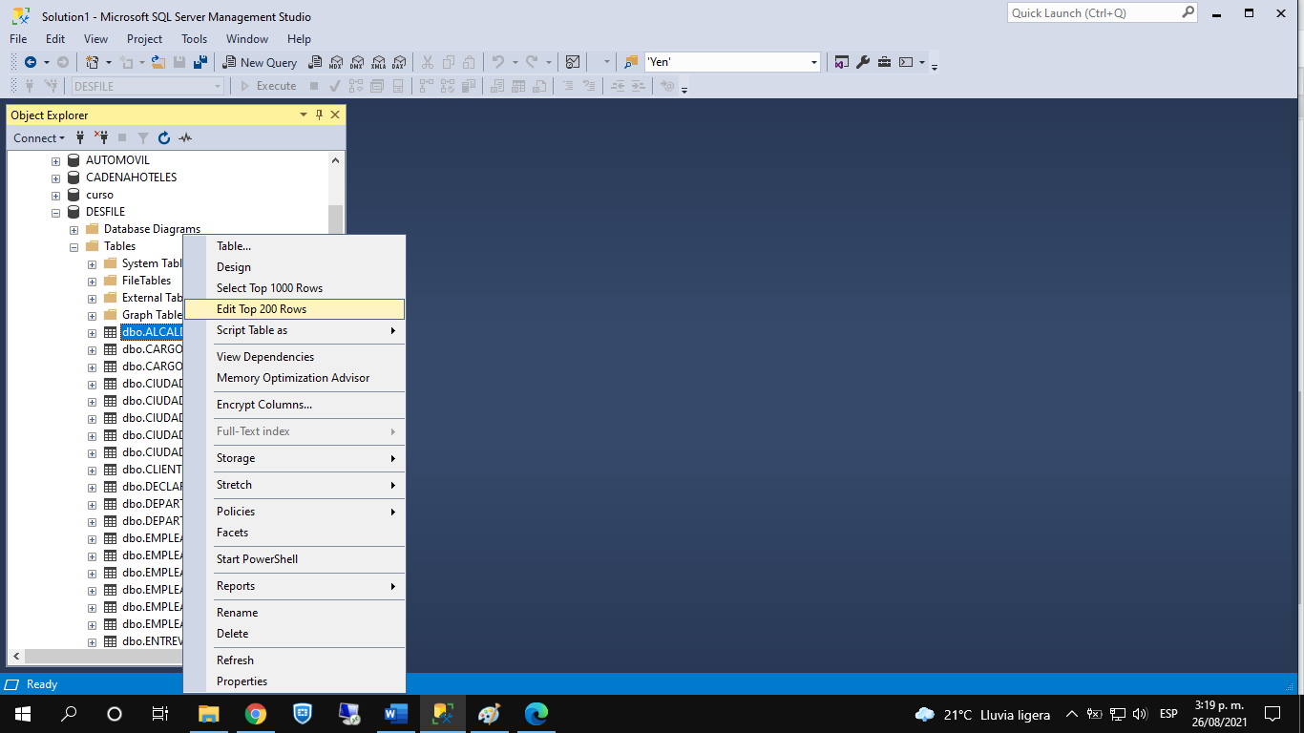Open the Toolbox briefcase icon

tap(884, 62)
